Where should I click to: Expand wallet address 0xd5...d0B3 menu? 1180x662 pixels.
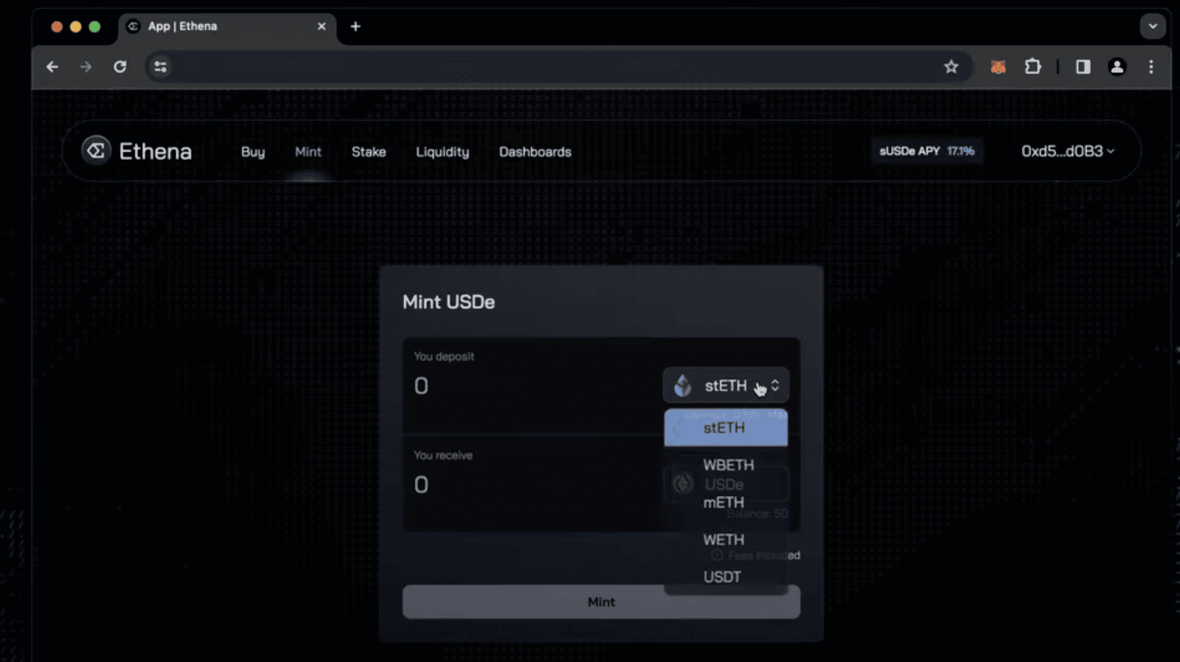[x=1067, y=151]
